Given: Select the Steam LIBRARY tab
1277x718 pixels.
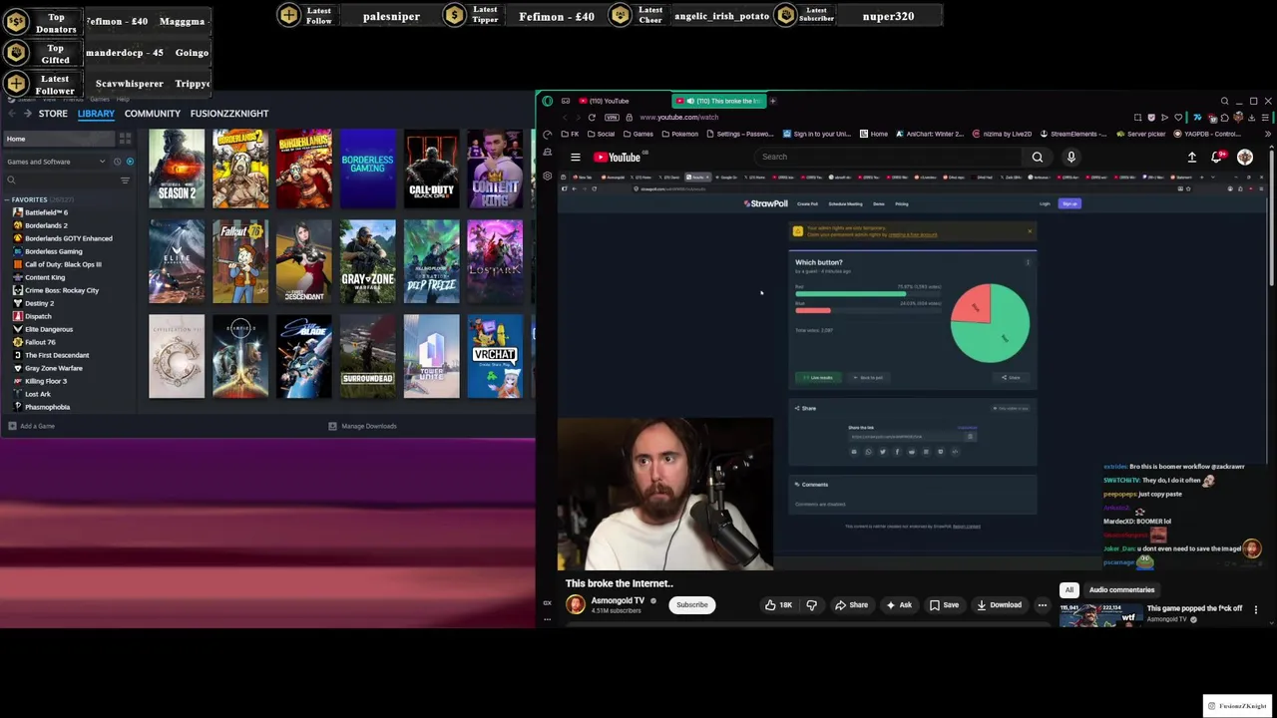Looking at the screenshot, I should click(x=96, y=114).
